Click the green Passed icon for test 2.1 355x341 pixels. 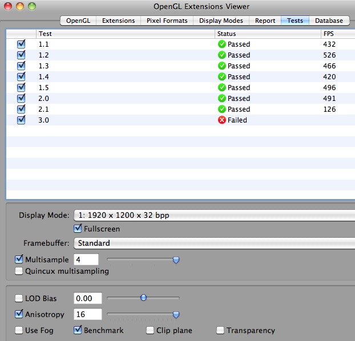click(x=222, y=109)
